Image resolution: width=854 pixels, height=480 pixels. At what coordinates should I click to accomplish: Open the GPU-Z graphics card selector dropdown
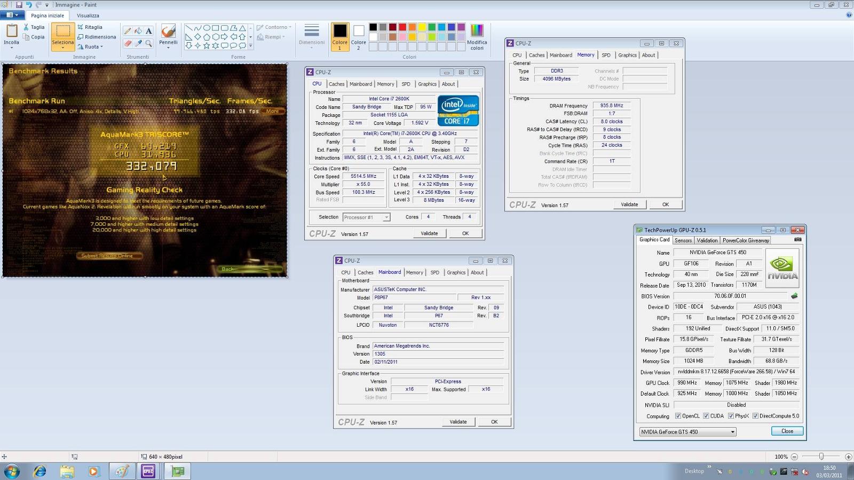(x=732, y=432)
